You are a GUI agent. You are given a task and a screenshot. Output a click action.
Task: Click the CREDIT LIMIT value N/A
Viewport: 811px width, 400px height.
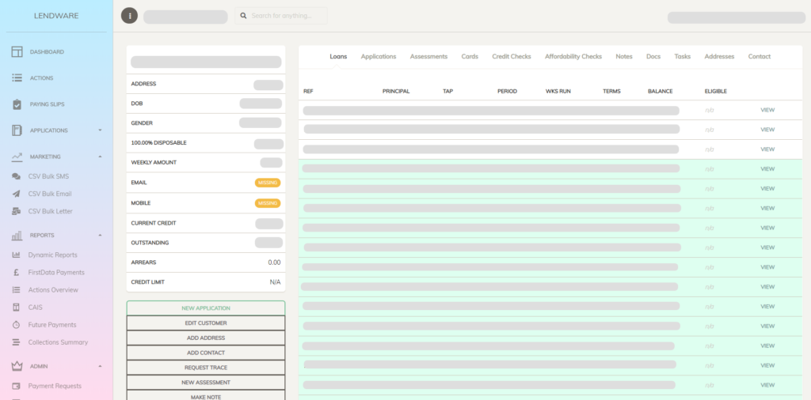pyautogui.click(x=275, y=282)
